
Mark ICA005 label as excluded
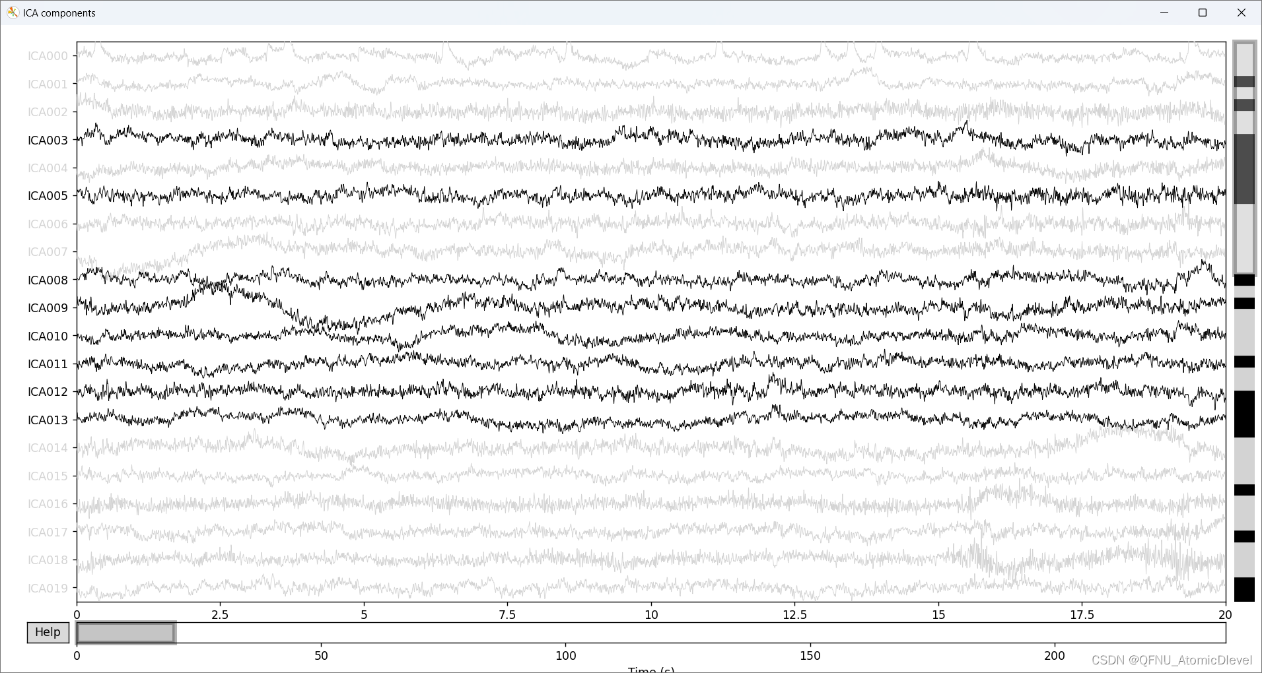[48, 196]
